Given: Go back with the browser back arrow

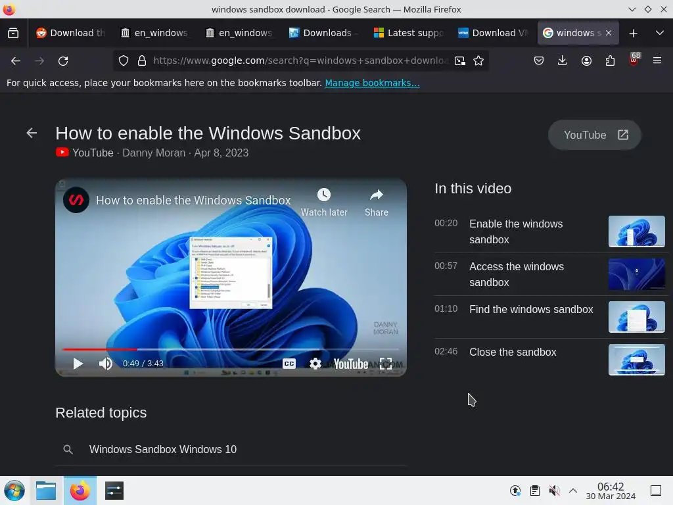Looking at the screenshot, I should 16,61.
